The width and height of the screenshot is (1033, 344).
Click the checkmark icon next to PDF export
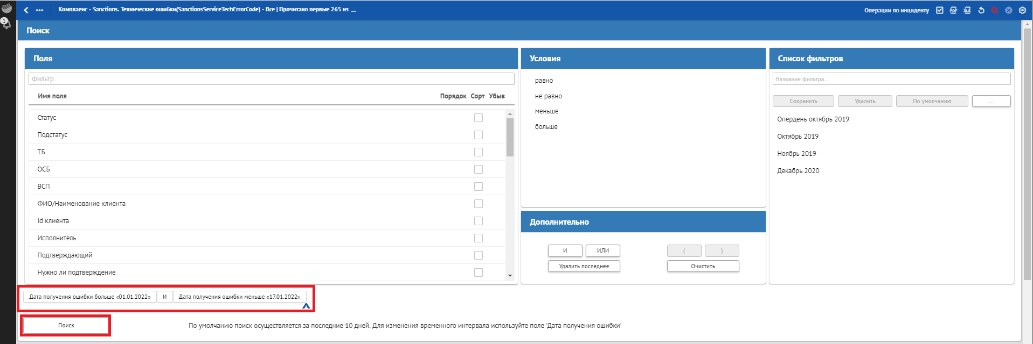point(940,10)
